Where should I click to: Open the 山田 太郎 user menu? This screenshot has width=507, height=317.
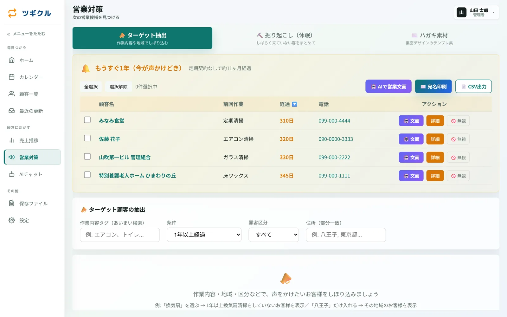476,12
